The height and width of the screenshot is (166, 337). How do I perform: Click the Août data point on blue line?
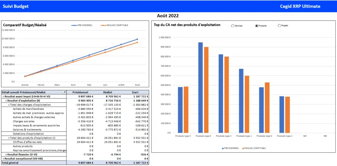[137, 39]
